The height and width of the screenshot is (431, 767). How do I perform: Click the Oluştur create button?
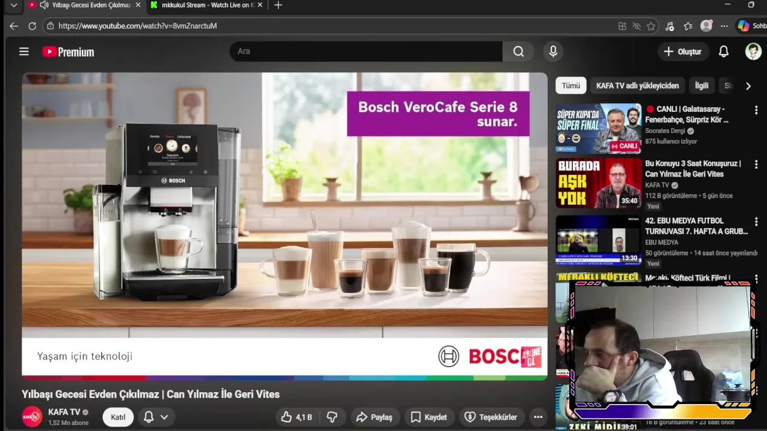(x=683, y=51)
